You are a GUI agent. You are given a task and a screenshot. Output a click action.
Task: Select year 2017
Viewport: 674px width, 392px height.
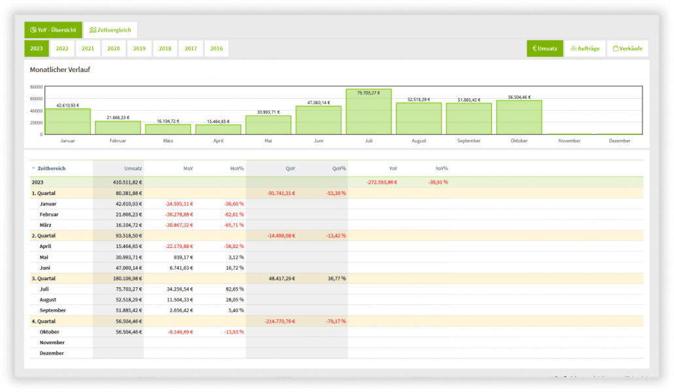point(191,48)
